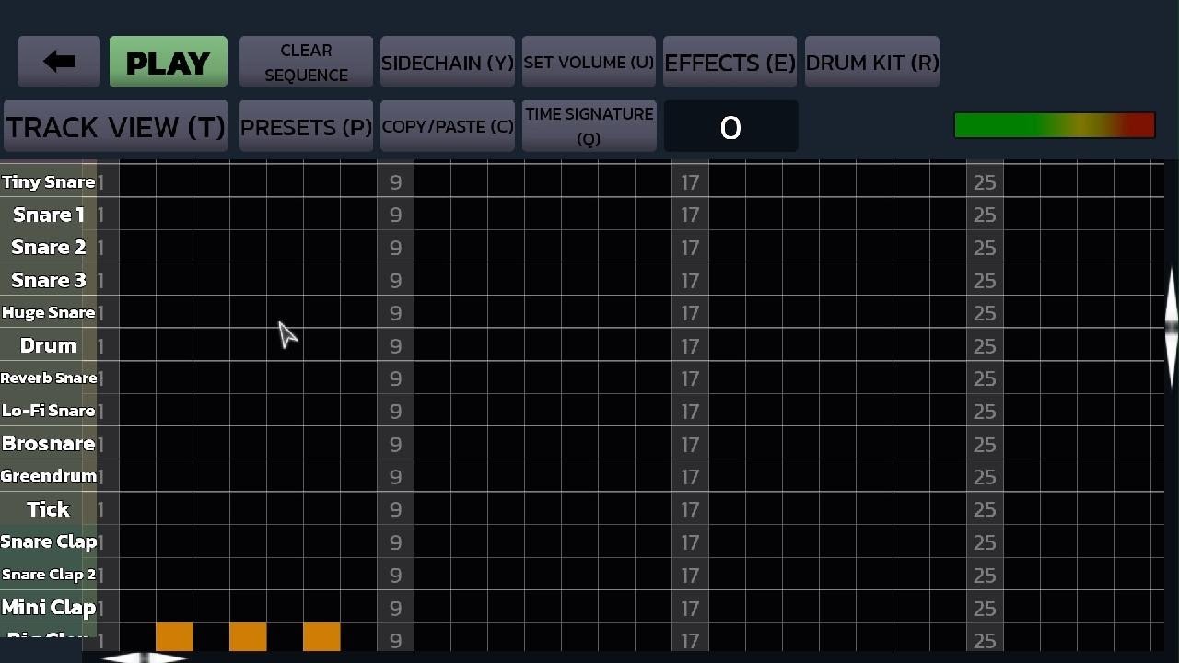Screen dimensions: 1179x663
Task: Click the back arrow button
Action: coord(59,63)
